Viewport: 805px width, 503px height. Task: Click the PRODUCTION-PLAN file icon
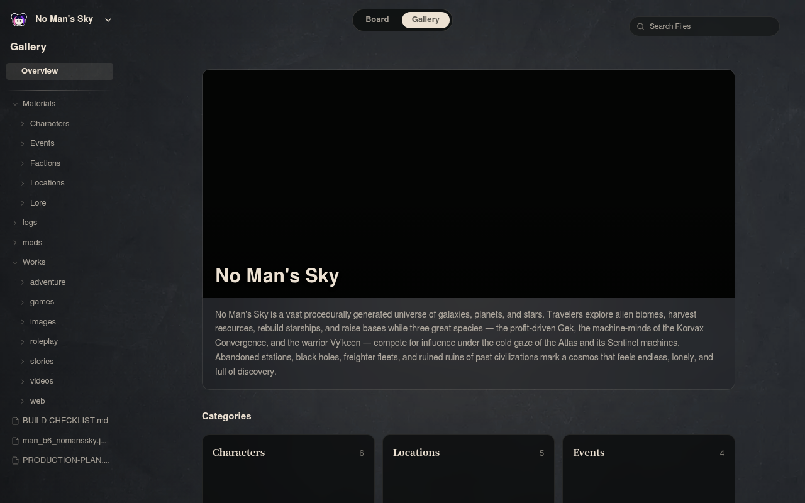(16, 460)
